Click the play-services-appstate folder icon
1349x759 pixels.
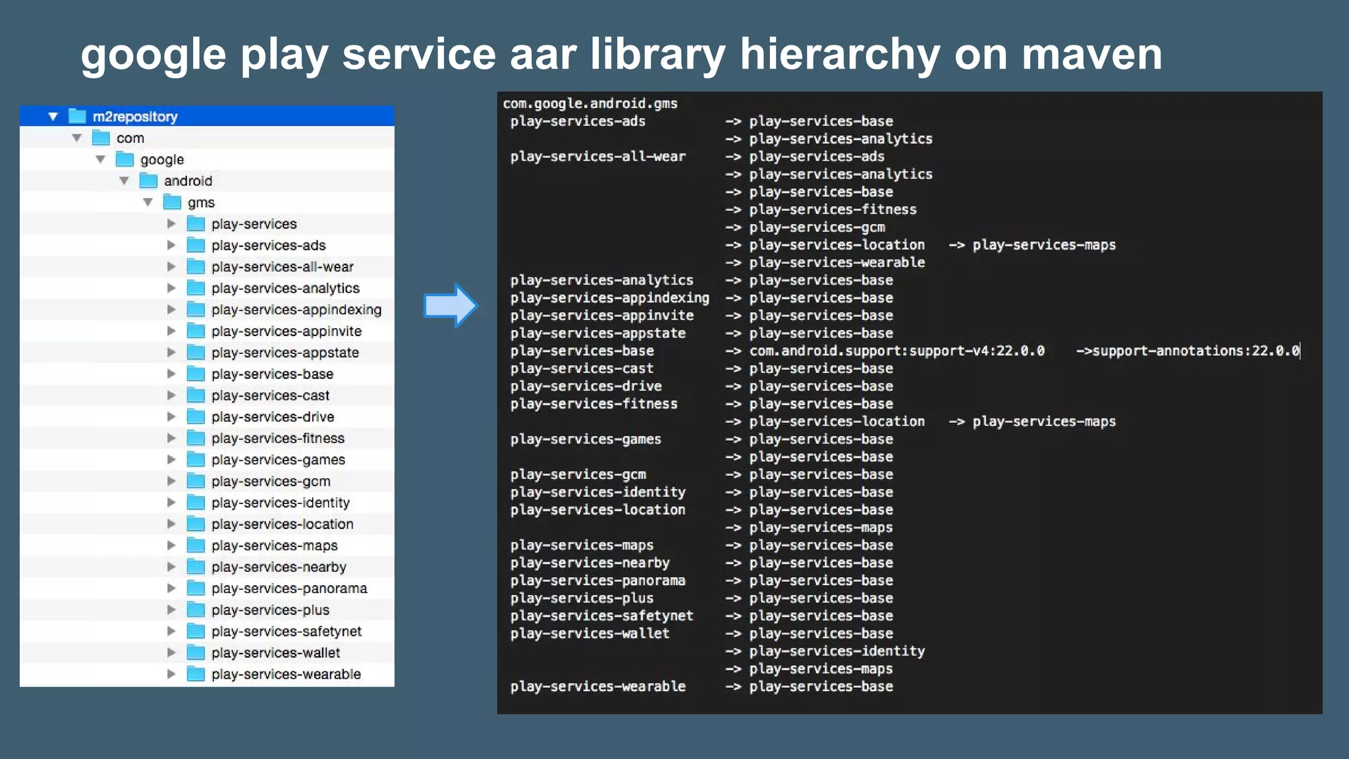tap(196, 352)
